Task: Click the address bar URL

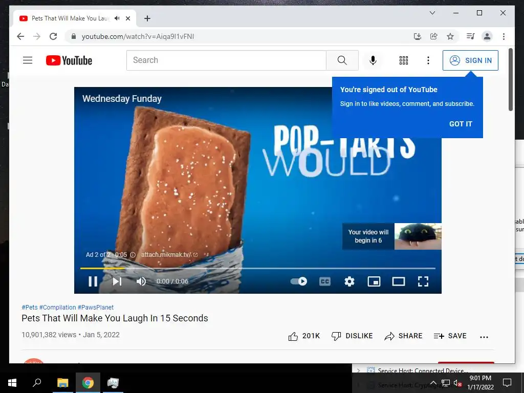Action: click(138, 36)
